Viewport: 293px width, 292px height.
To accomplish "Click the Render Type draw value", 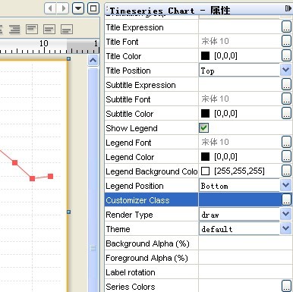I will pos(210,215).
